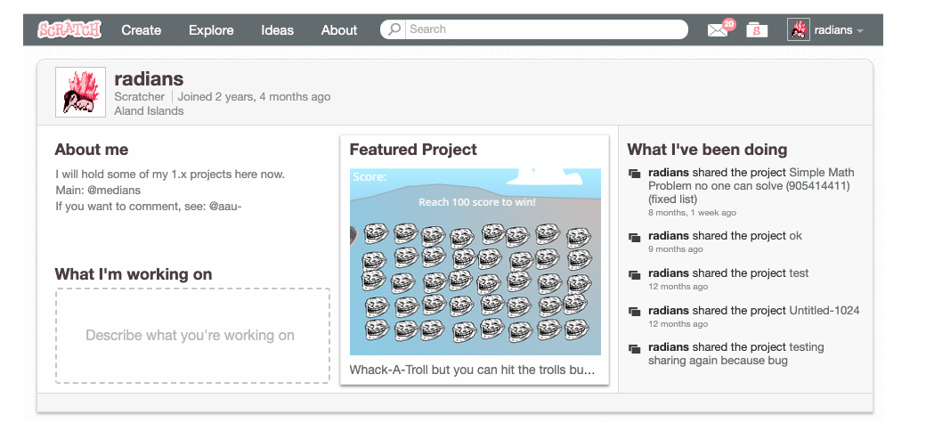The height and width of the screenshot is (423, 934).
Task: Open the Whack-A-Troll project title link
Action: (x=472, y=370)
